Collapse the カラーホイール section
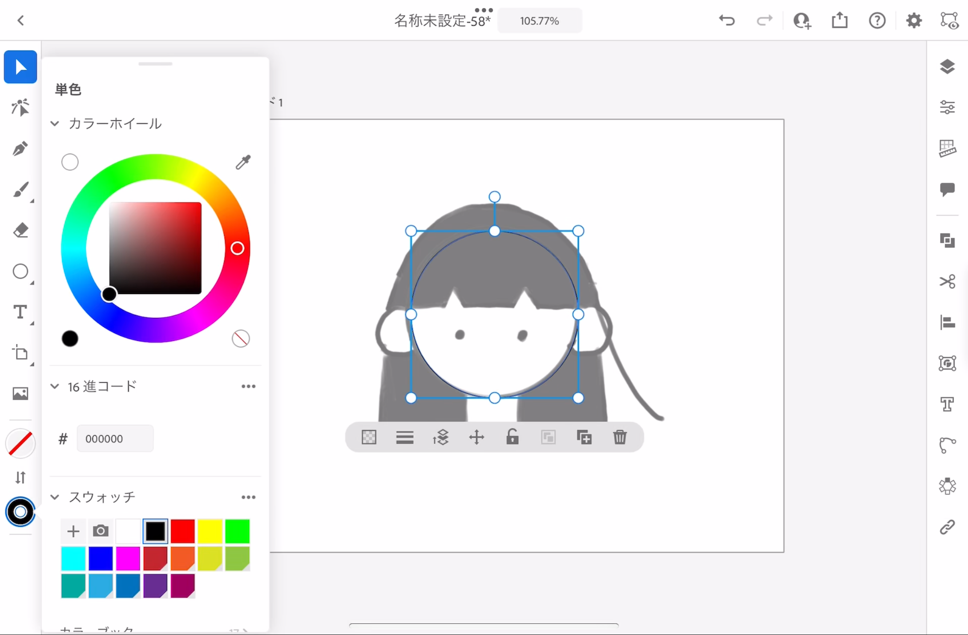The height and width of the screenshot is (635, 968). coord(55,124)
